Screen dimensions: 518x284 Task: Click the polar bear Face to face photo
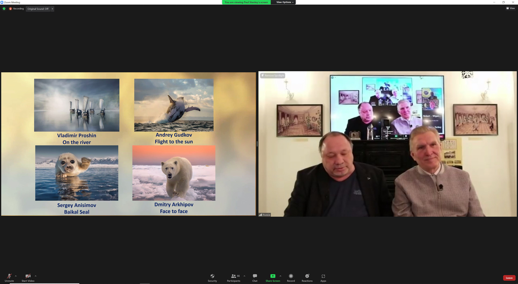coord(174,173)
